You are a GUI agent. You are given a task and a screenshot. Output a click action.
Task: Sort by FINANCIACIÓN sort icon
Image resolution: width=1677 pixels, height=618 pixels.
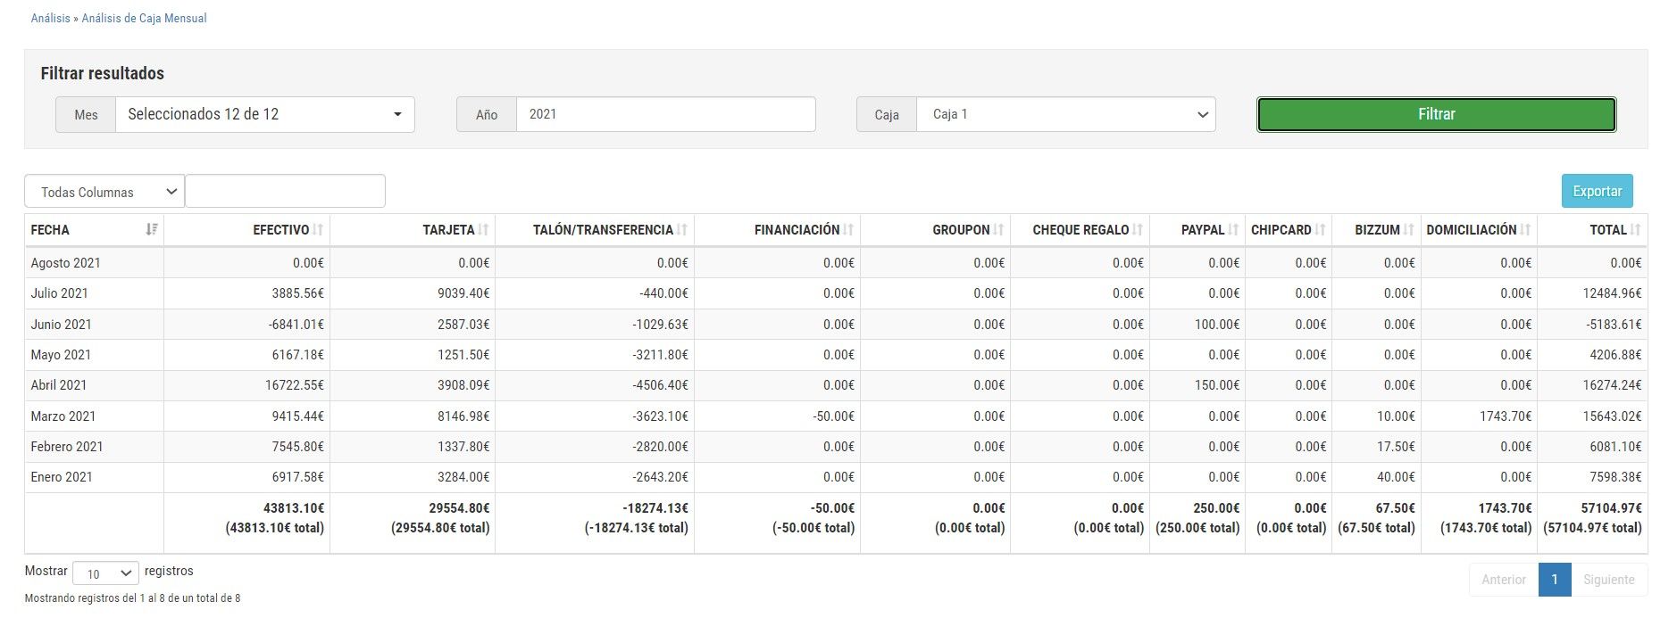click(848, 230)
